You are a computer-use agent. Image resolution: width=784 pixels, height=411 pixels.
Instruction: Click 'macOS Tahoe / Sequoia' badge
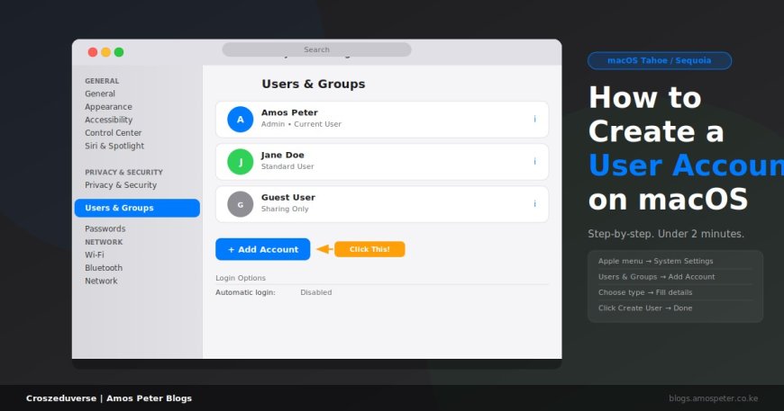659,60
